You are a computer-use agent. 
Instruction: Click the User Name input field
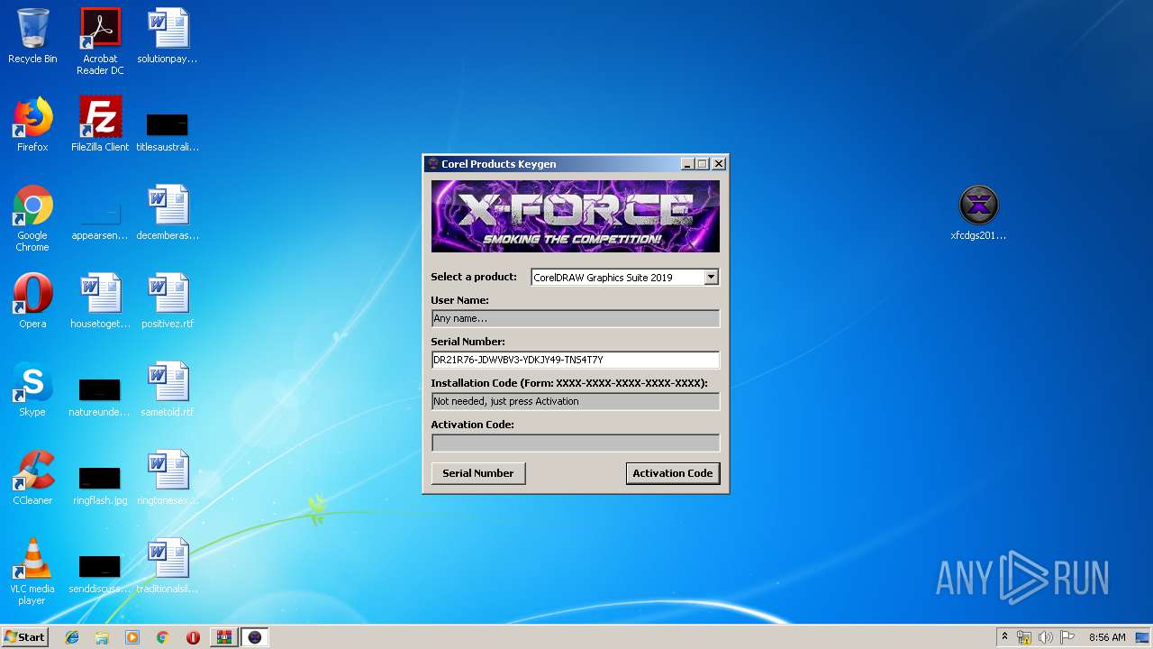tap(576, 318)
